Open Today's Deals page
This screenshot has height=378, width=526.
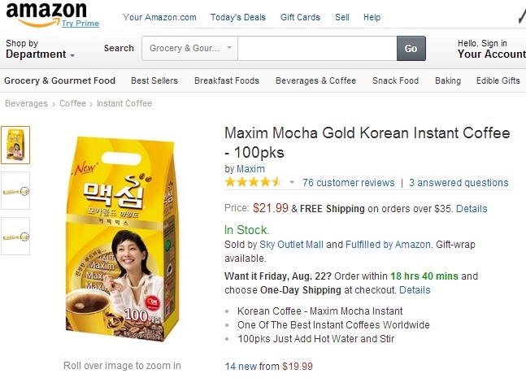point(238,17)
